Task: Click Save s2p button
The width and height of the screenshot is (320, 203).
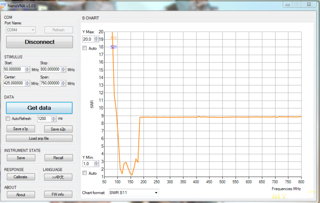Action: click(x=58, y=129)
